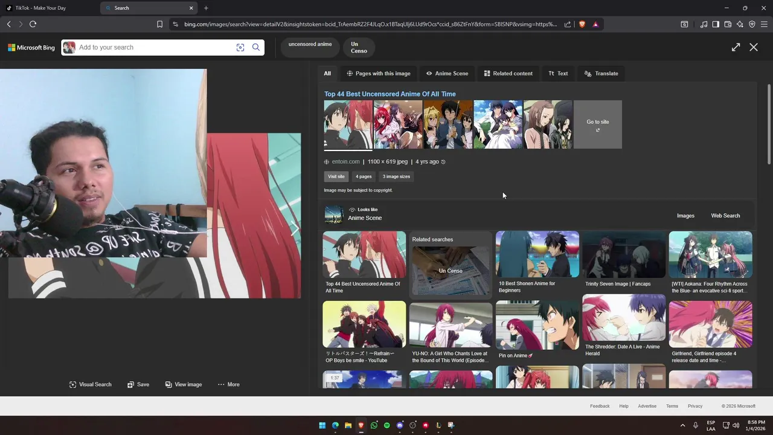Click View image below the image
Image resolution: width=773 pixels, height=435 pixels.
(184, 384)
